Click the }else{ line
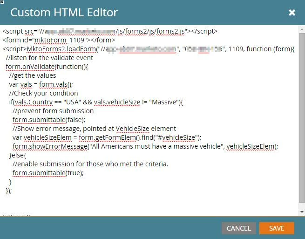The height and width of the screenshot is (239, 305). [x=18, y=155]
